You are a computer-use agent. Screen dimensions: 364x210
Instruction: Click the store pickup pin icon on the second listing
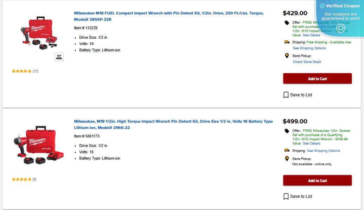pos(287,159)
